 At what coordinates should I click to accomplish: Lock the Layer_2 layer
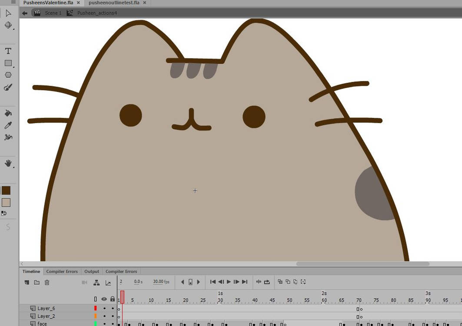point(113,316)
